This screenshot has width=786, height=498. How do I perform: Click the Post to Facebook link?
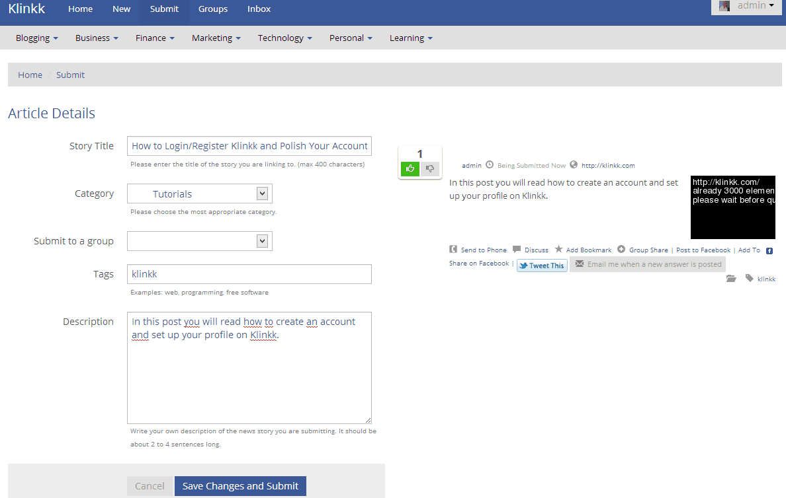pyautogui.click(x=703, y=250)
